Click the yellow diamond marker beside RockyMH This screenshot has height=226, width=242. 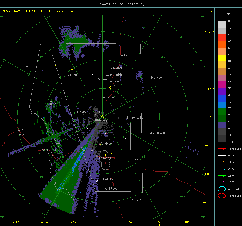72,70
